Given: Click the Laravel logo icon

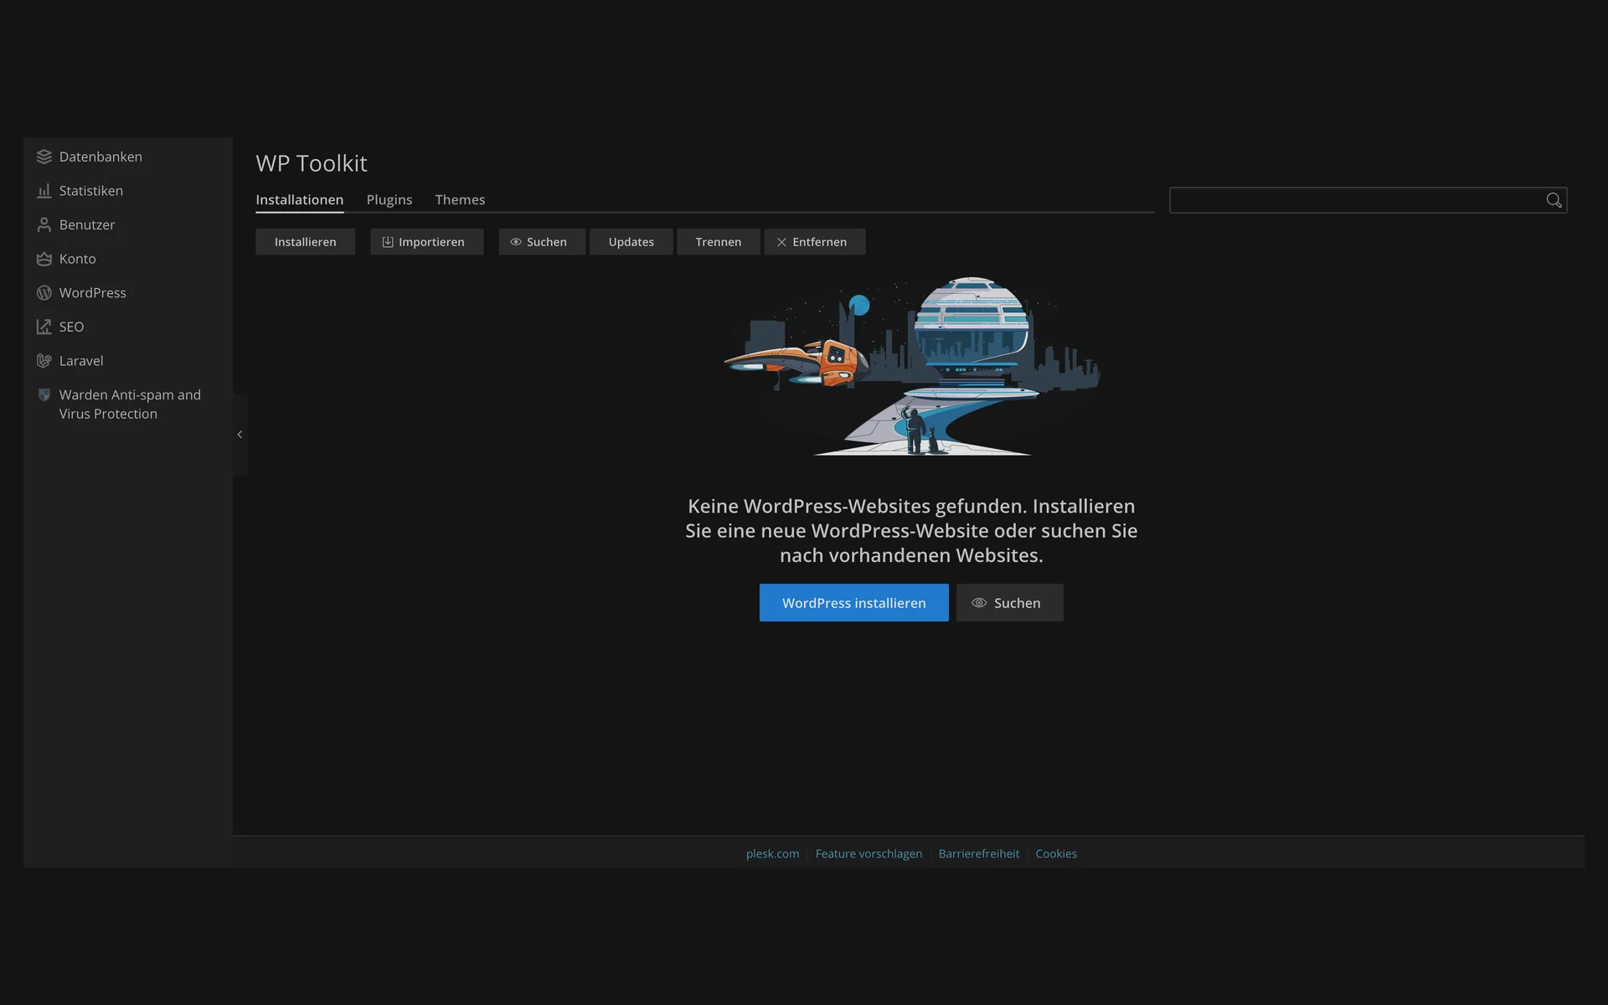Looking at the screenshot, I should coord(44,361).
